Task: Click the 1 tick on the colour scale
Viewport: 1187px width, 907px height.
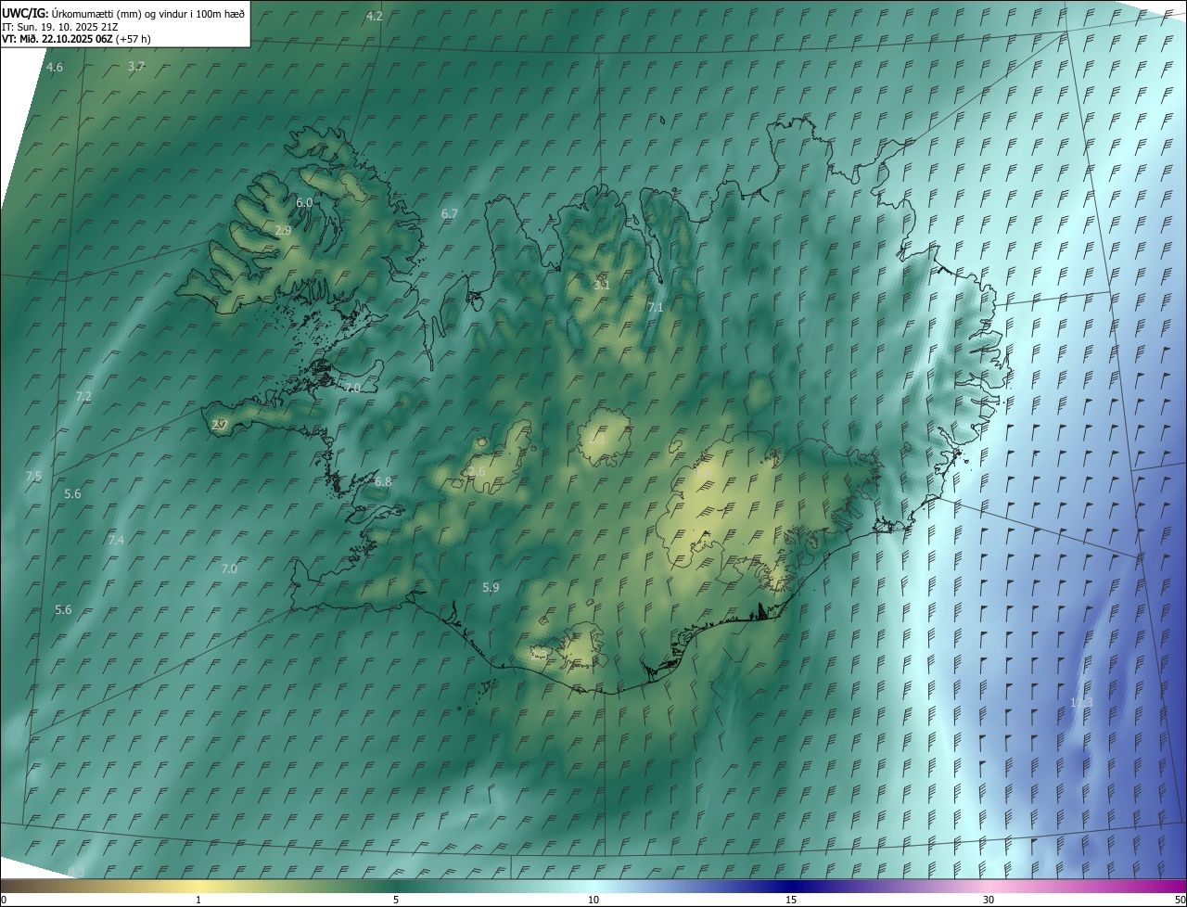Action: tap(198, 901)
